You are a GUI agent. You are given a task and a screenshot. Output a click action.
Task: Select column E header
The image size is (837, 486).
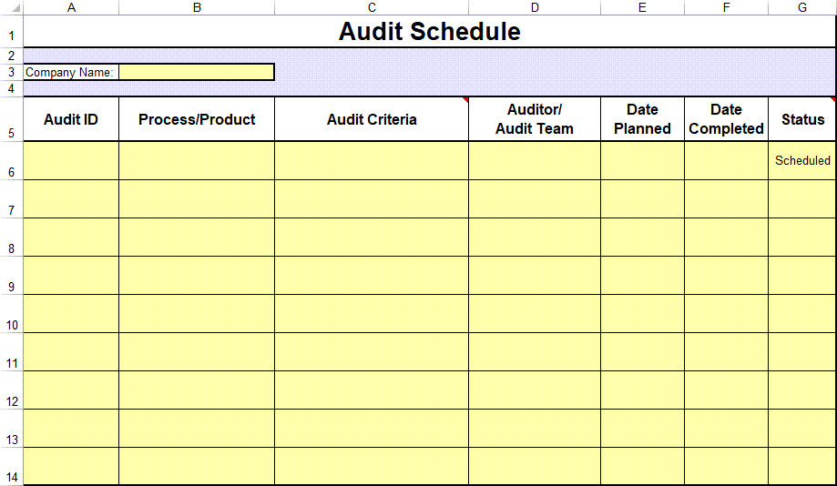pyautogui.click(x=642, y=7)
